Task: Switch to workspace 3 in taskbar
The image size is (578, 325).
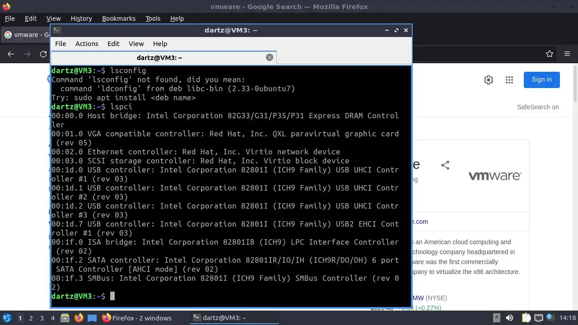Action: point(42,318)
